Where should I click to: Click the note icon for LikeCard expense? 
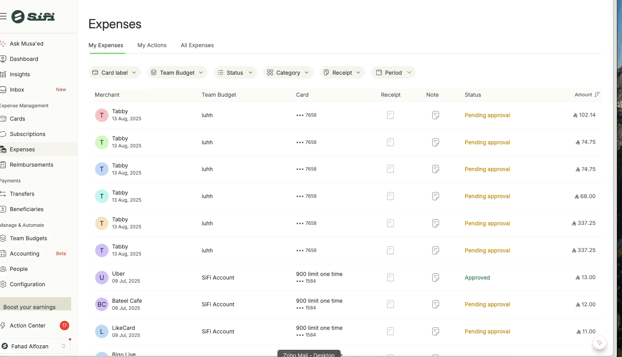(x=435, y=331)
